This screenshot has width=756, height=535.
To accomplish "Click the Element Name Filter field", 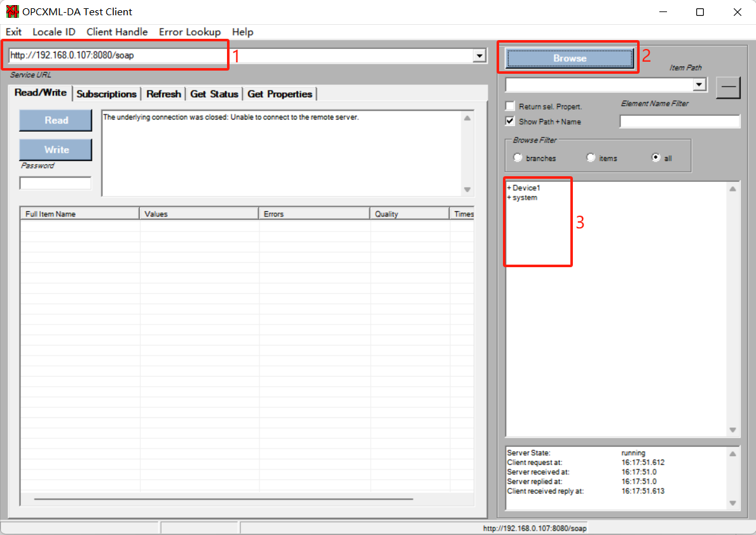I will coord(679,121).
